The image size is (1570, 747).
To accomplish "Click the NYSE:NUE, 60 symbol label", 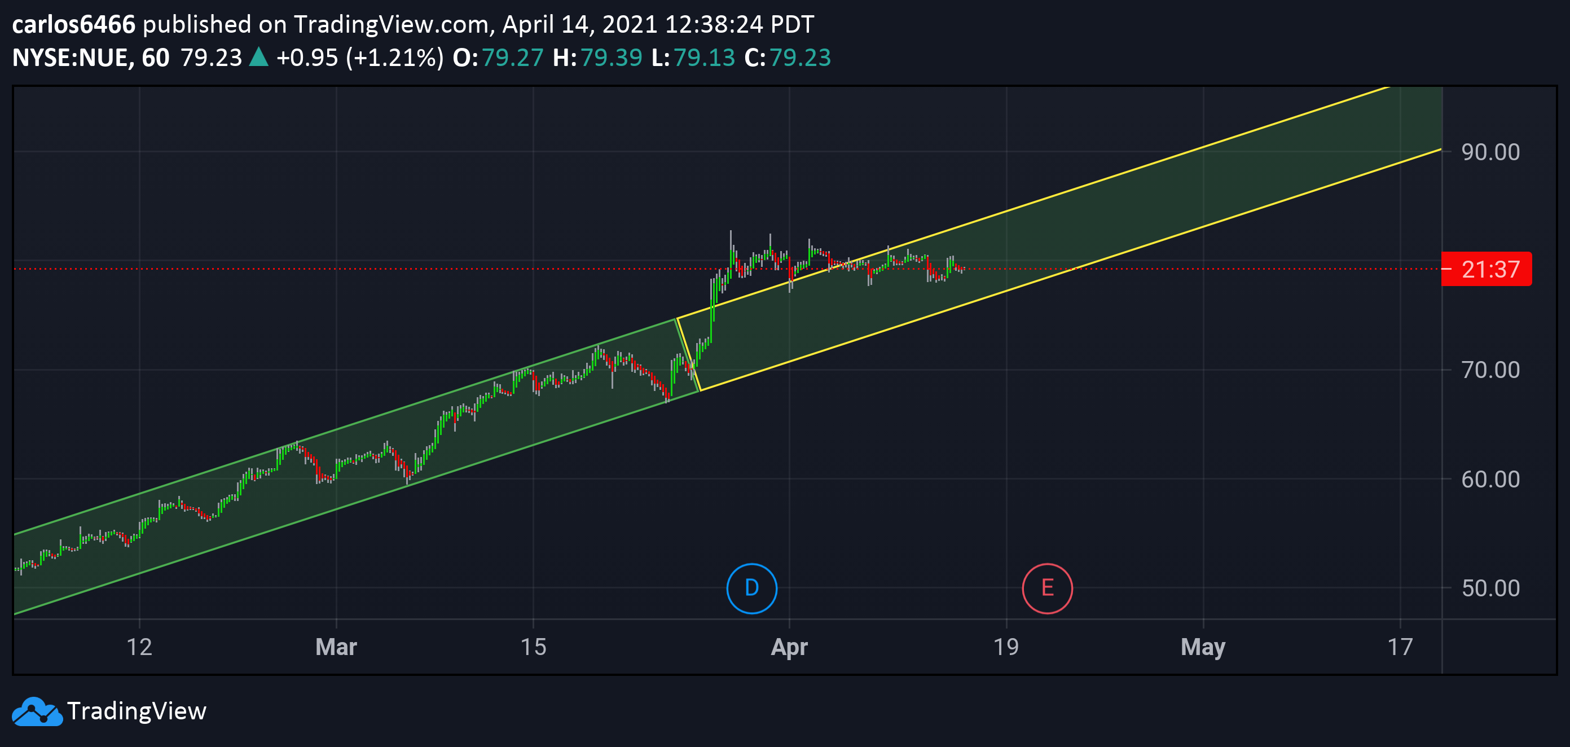I will coord(91,58).
